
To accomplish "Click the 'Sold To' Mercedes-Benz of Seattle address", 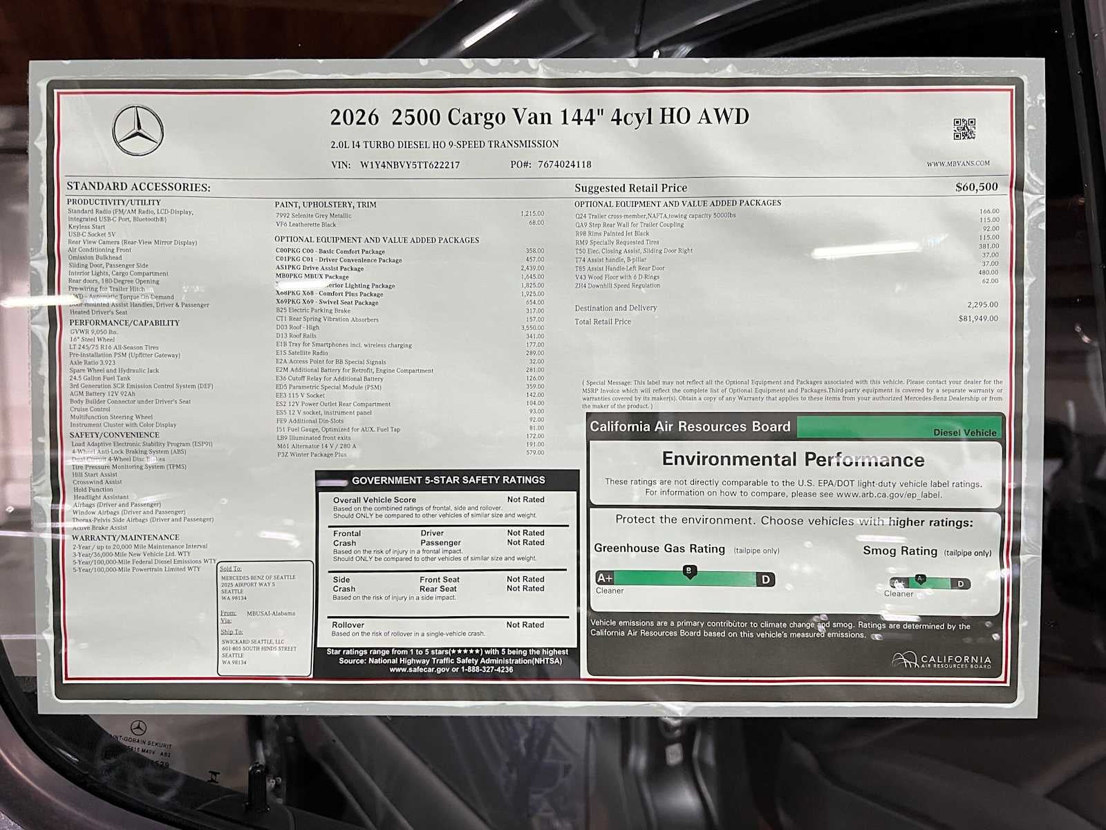I will pyautogui.click(x=258, y=588).
